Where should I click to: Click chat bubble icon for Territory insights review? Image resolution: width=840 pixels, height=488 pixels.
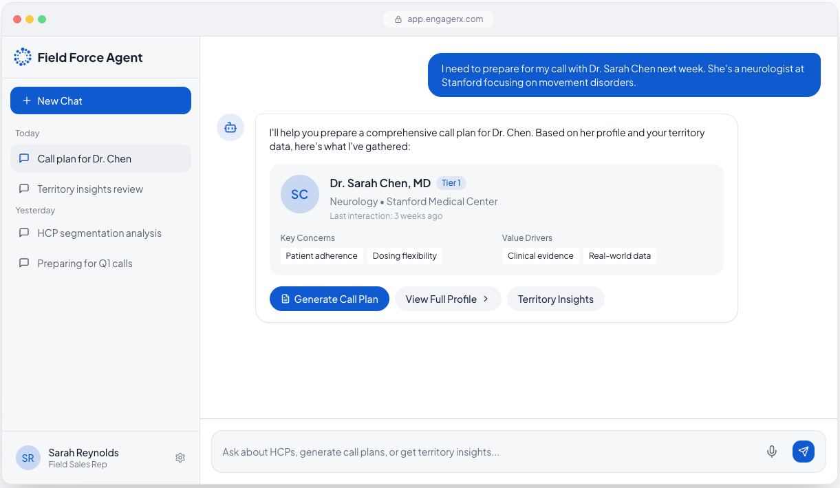coord(24,189)
